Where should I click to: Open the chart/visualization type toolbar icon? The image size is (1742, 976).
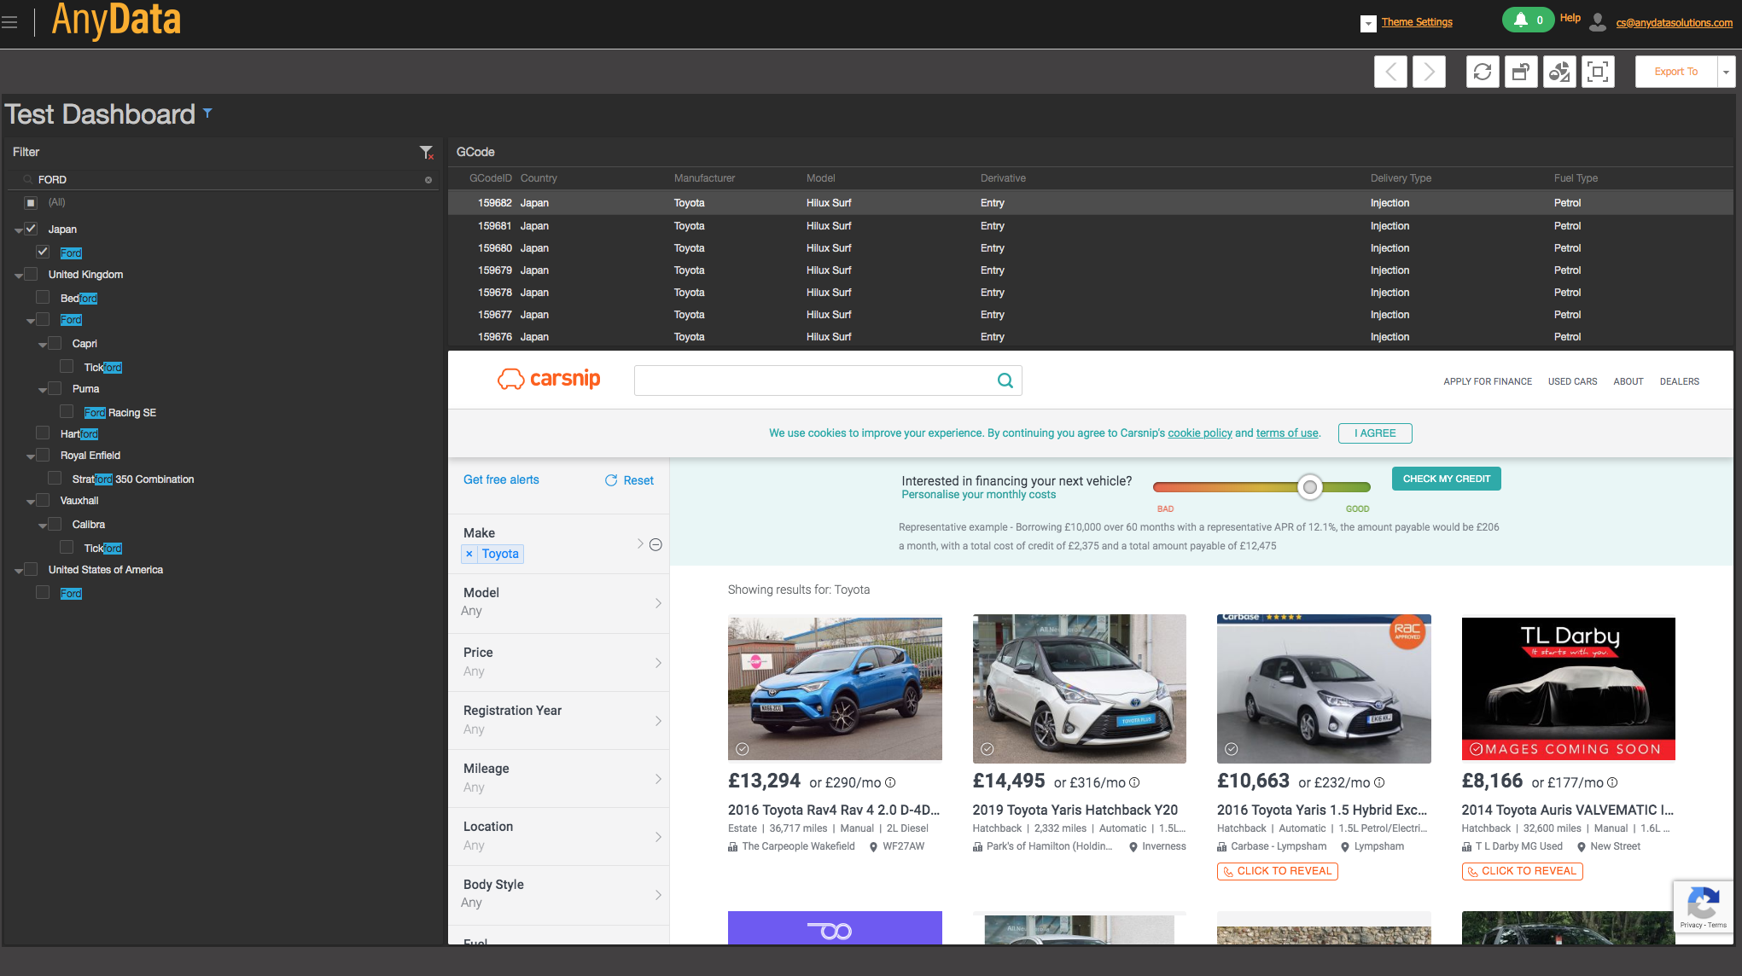(1559, 72)
